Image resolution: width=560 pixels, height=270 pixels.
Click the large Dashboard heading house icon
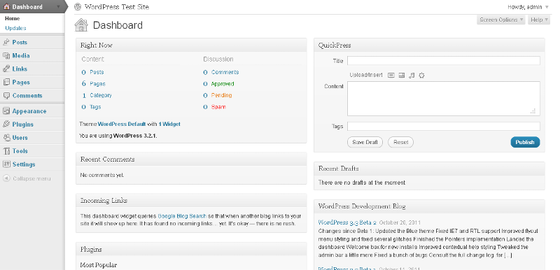[81, 25]
